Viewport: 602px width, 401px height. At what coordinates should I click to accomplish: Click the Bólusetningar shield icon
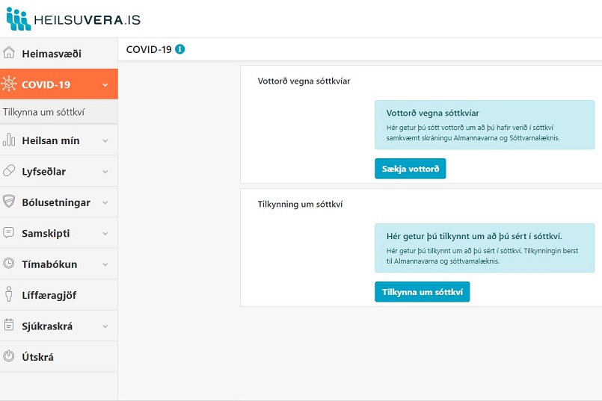9,202
